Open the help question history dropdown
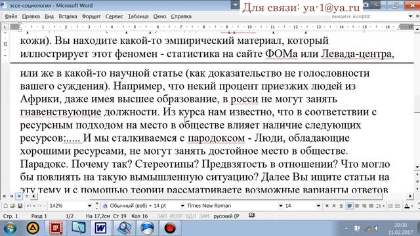420x236 pixels. point(410,16)
